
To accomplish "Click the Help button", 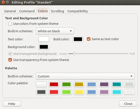I will 12,104.
